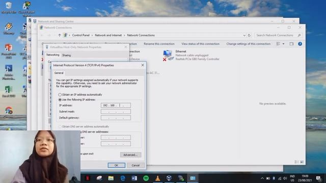The image size is (326, 183).
Task: Open Advanced TCP/IP settings
Action: 130,155
